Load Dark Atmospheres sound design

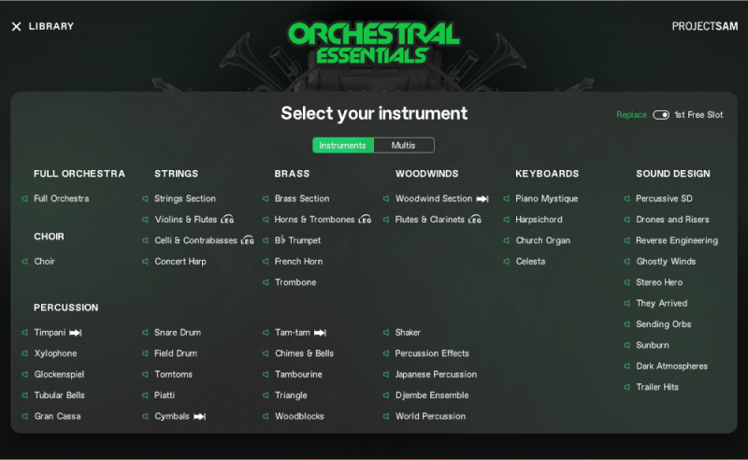[x=671, y=366]
